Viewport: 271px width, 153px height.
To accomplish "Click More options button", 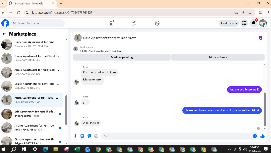I will click(x=218, y=57).
